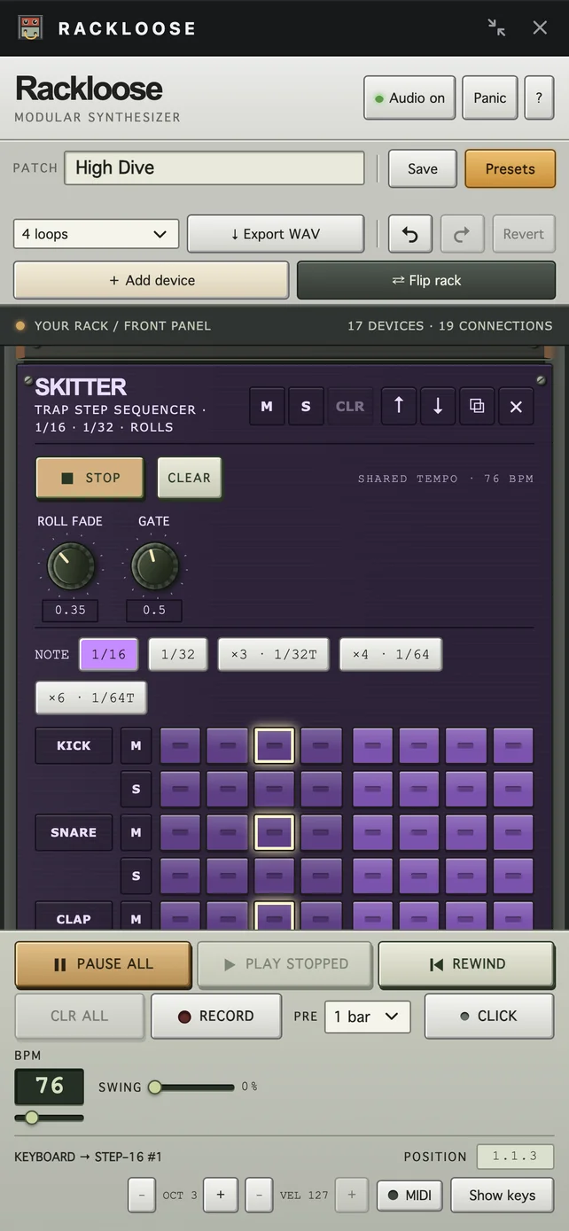Click the Revert button
This screenshot has height=1231, width=569.
(x=524, y=234)
